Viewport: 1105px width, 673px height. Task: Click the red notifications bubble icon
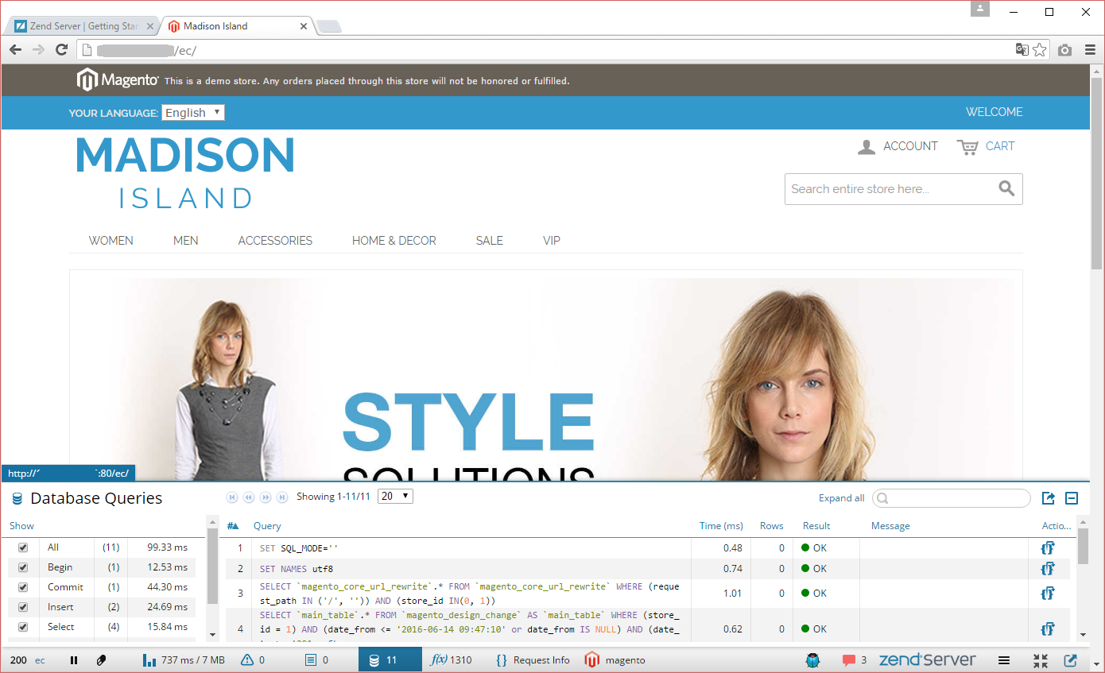pyautogui.click(x=849, y=660)
